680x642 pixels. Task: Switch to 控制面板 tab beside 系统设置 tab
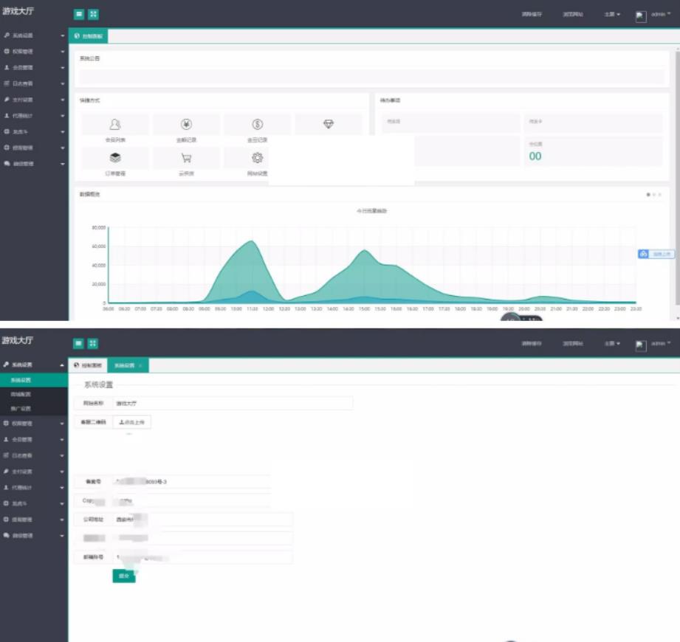pos(89,366)
